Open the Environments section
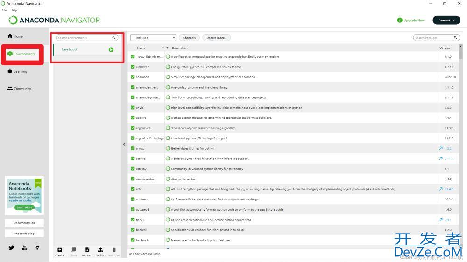 21,54
